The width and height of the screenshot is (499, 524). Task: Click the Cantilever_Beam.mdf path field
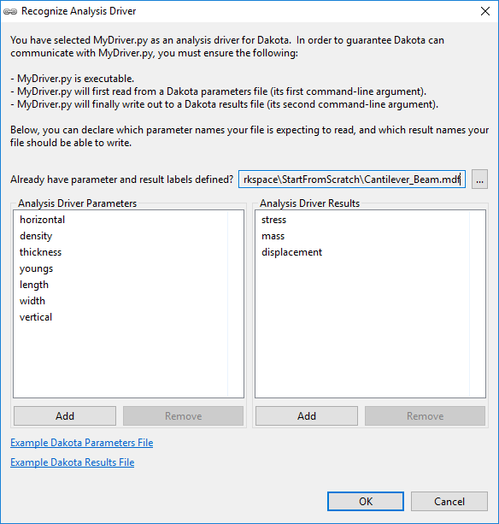(x=352, y=180)
